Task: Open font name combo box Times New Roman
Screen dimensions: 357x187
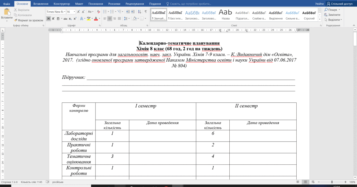Action: point(56,12)
